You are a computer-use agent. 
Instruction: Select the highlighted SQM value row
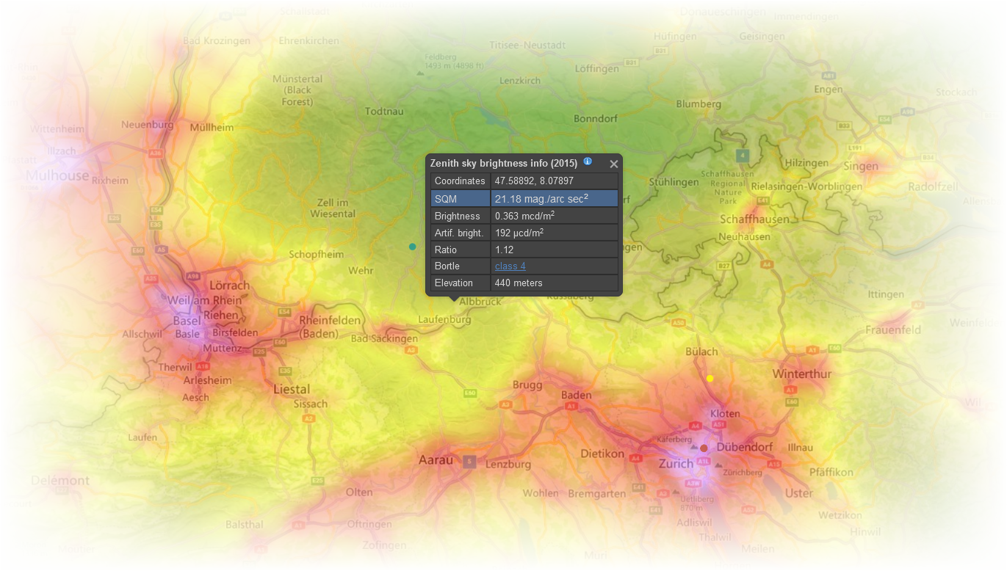(x=555, y=199)
